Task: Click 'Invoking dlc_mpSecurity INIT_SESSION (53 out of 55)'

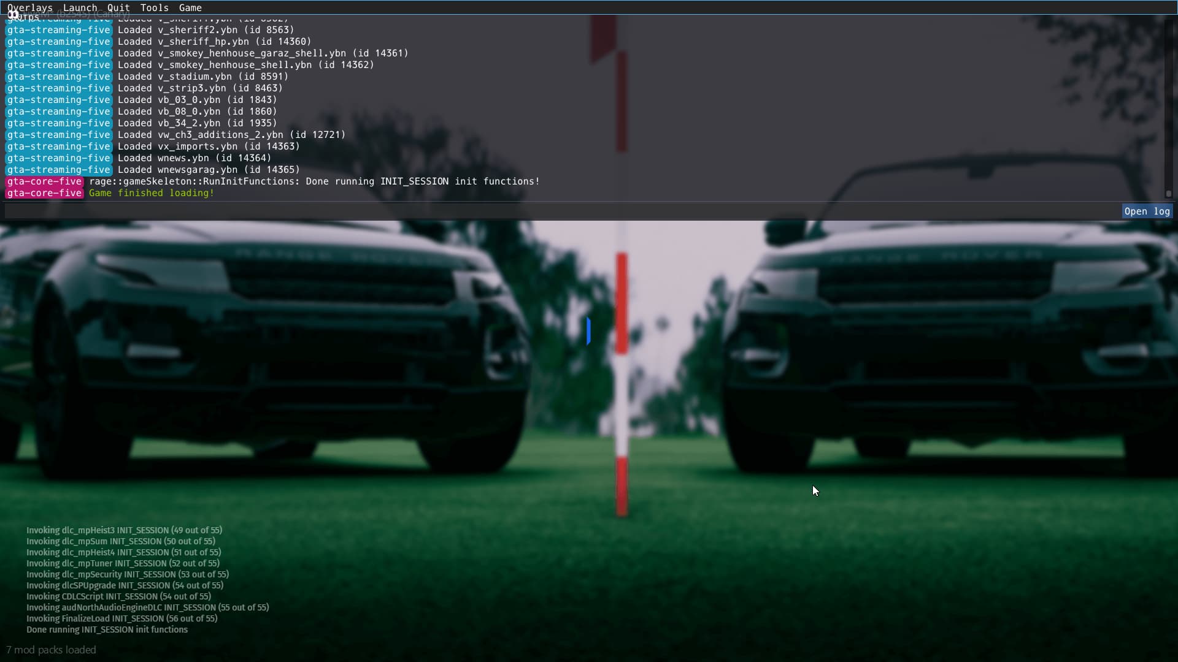Action: coord(128,574)
